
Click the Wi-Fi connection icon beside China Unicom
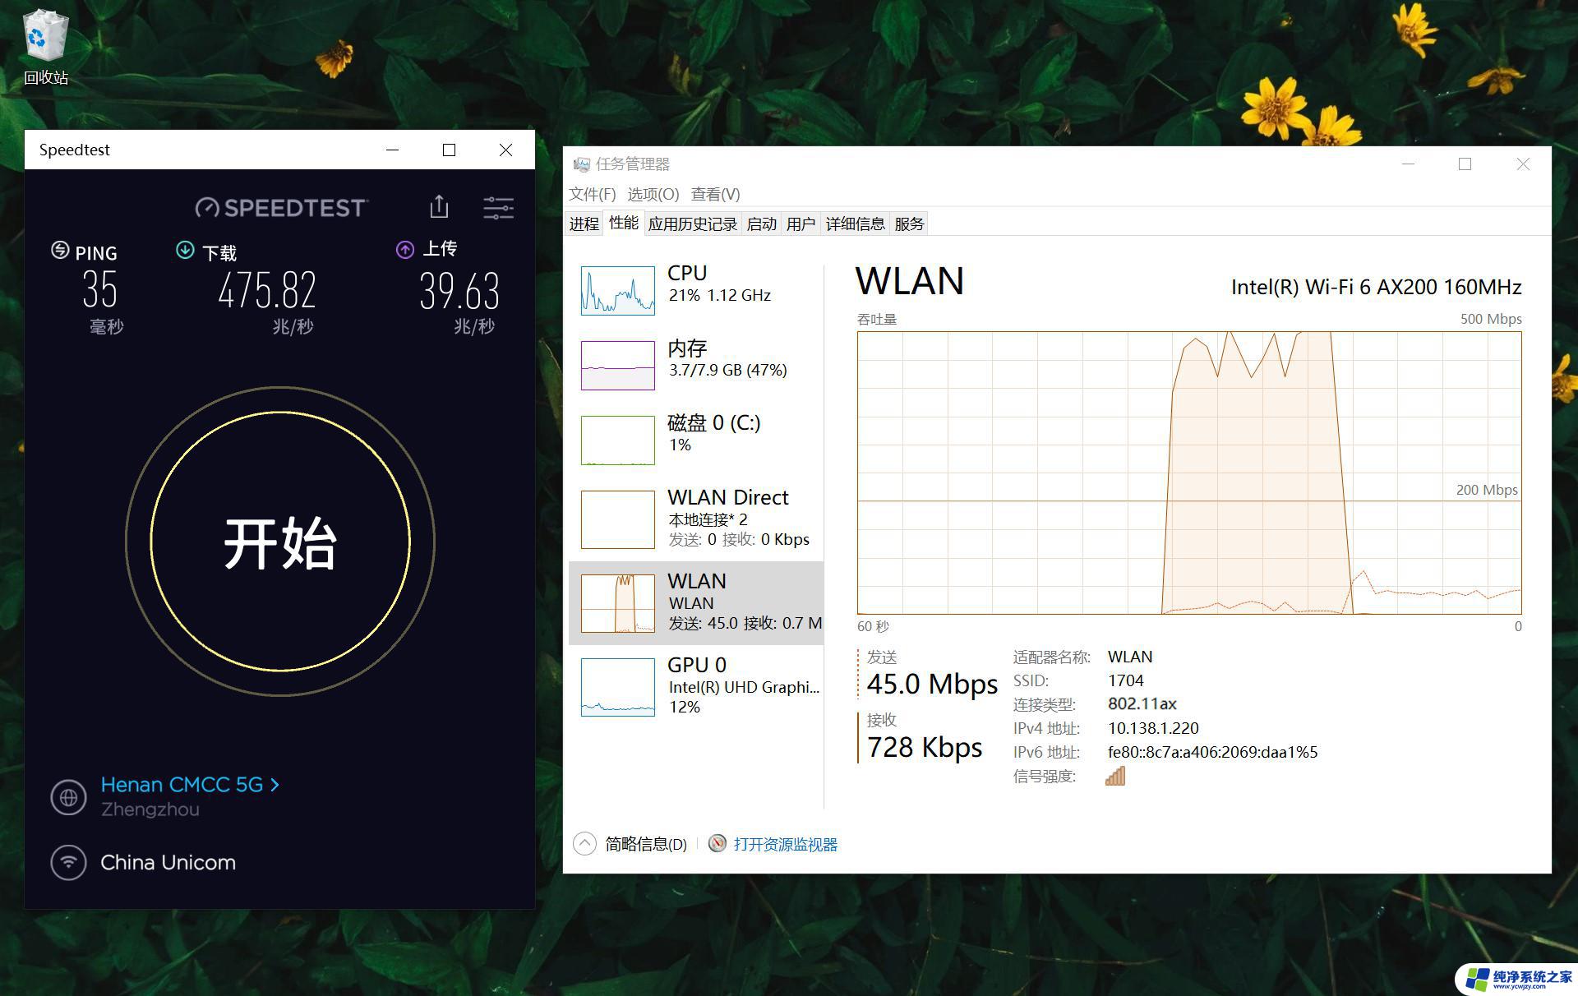pos(68,863)
